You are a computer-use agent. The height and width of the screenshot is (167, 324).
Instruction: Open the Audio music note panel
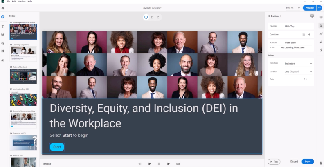(321, 42)
